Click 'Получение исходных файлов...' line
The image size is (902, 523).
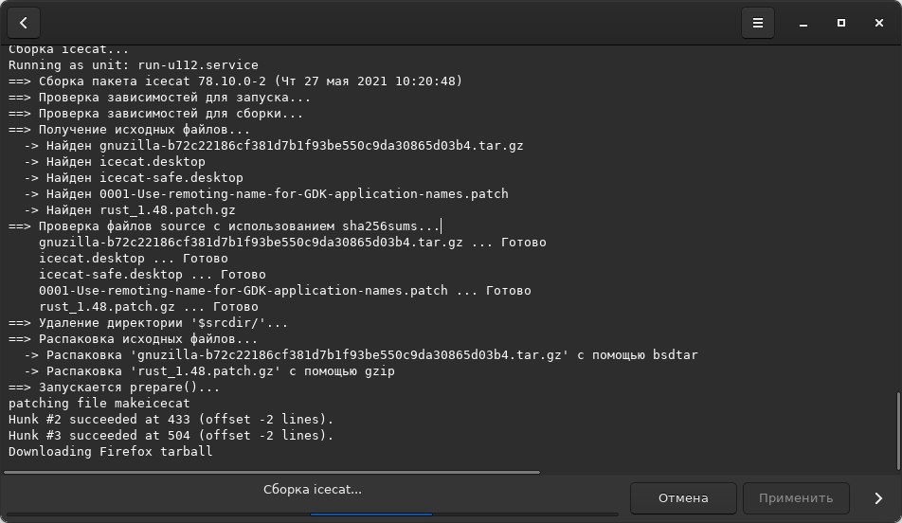click(x=130, y=130)
